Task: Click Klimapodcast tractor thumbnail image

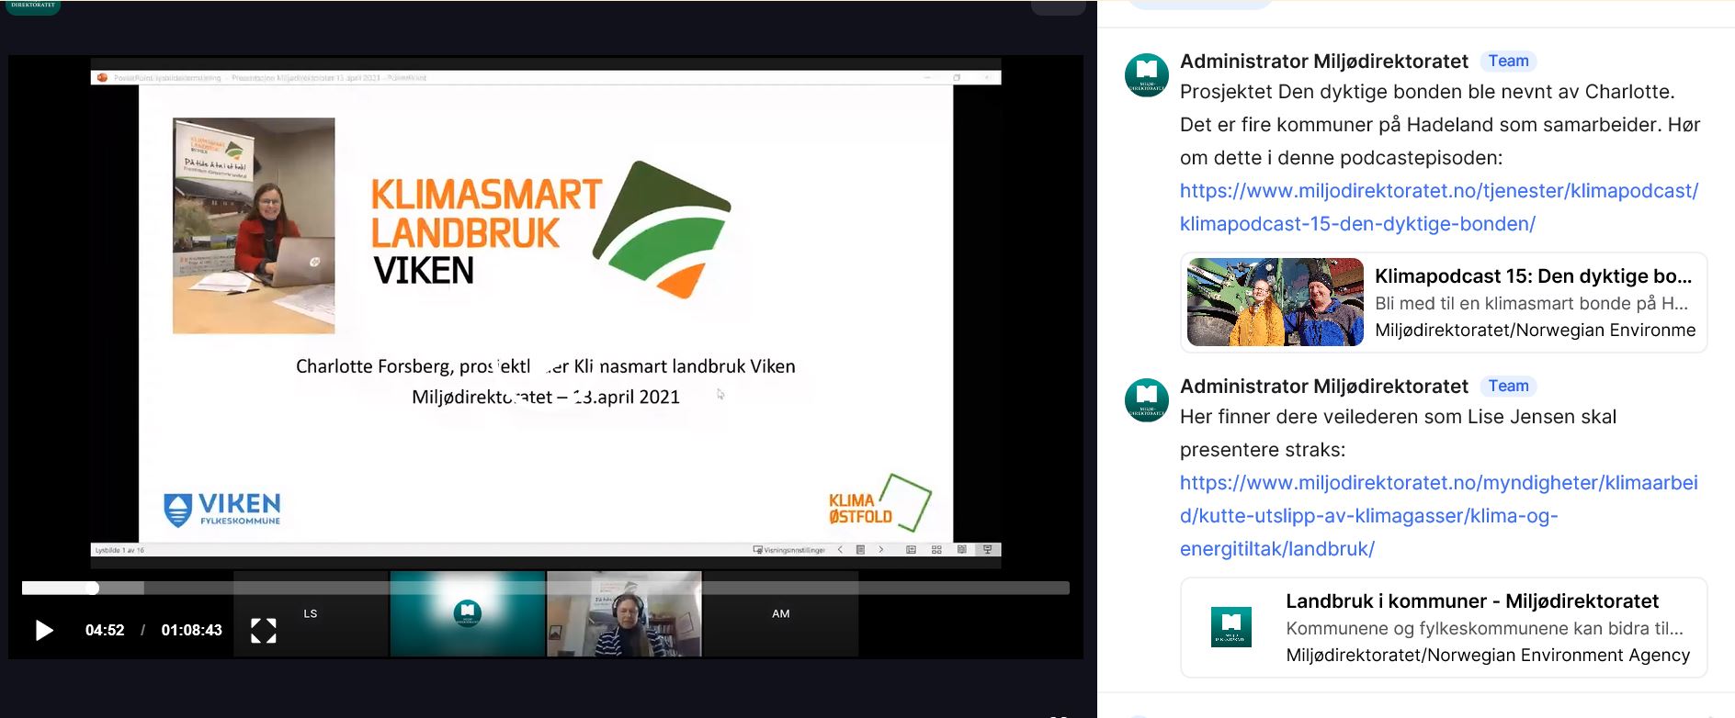Action: point(1275,302)
